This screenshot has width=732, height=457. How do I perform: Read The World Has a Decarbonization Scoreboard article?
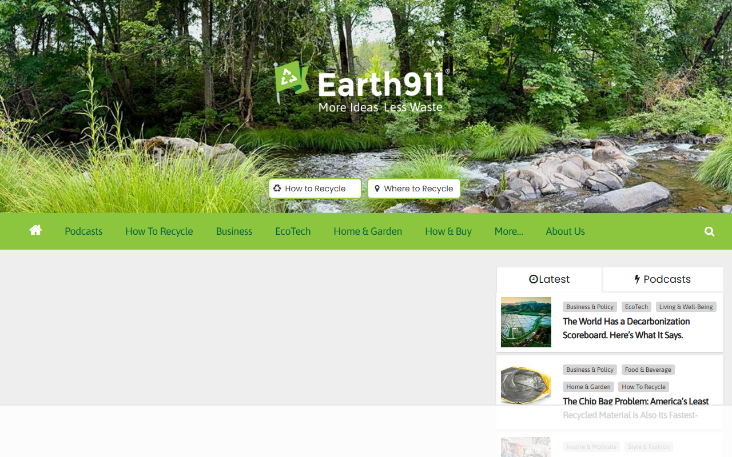[626, 328]
